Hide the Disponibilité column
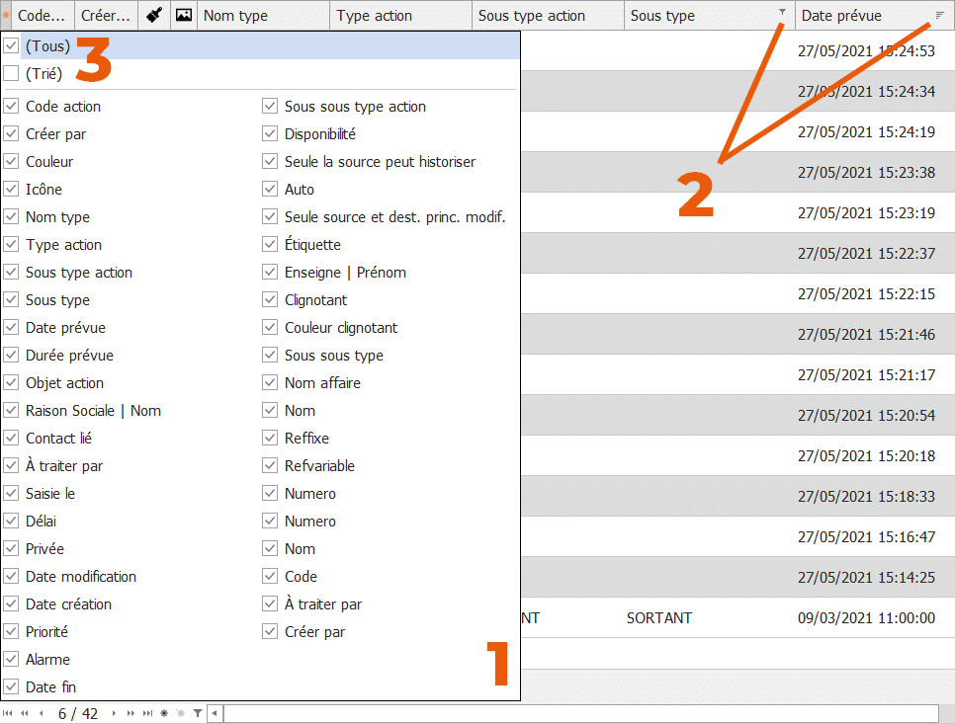 click(270, 134)
